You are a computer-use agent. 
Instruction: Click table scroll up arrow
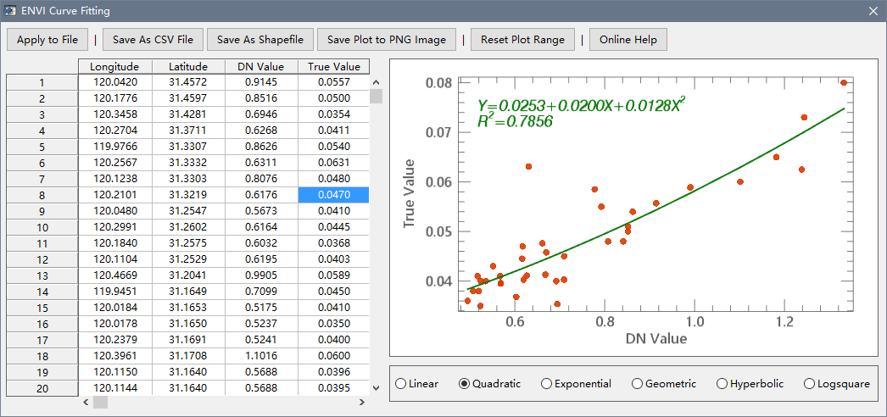pos(377,82)
